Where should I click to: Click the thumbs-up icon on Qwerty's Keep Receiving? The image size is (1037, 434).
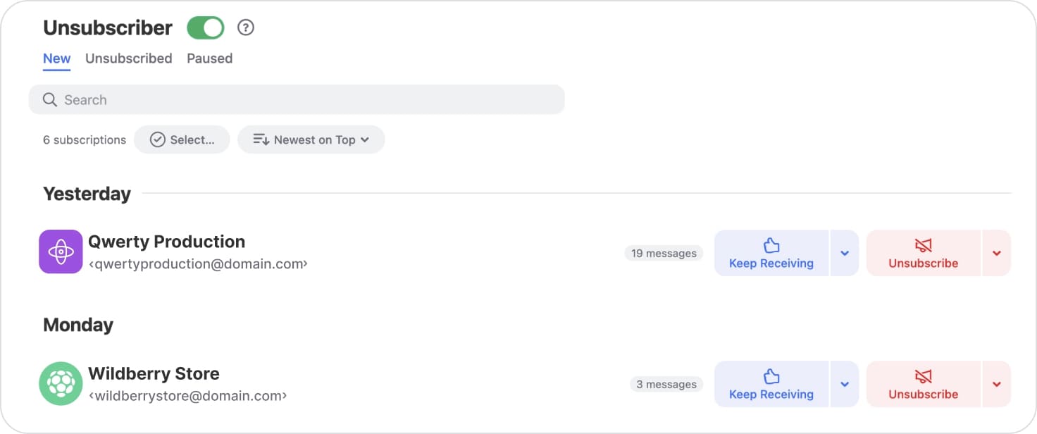tap(771, 244)
